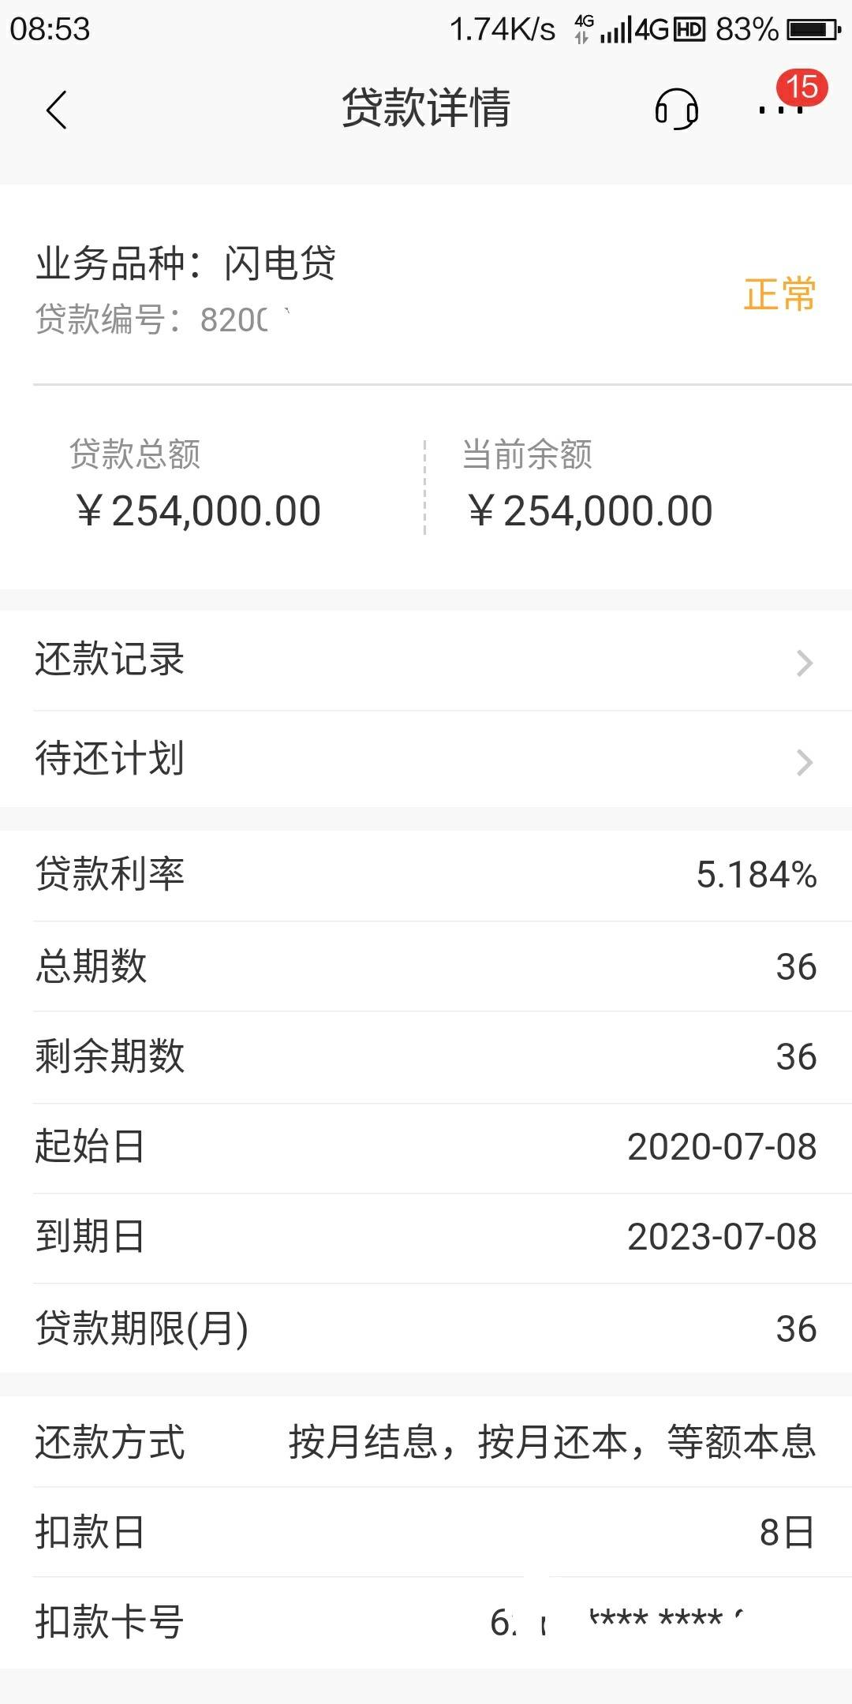Tap the 扣款卡号 card number row

426,1623
